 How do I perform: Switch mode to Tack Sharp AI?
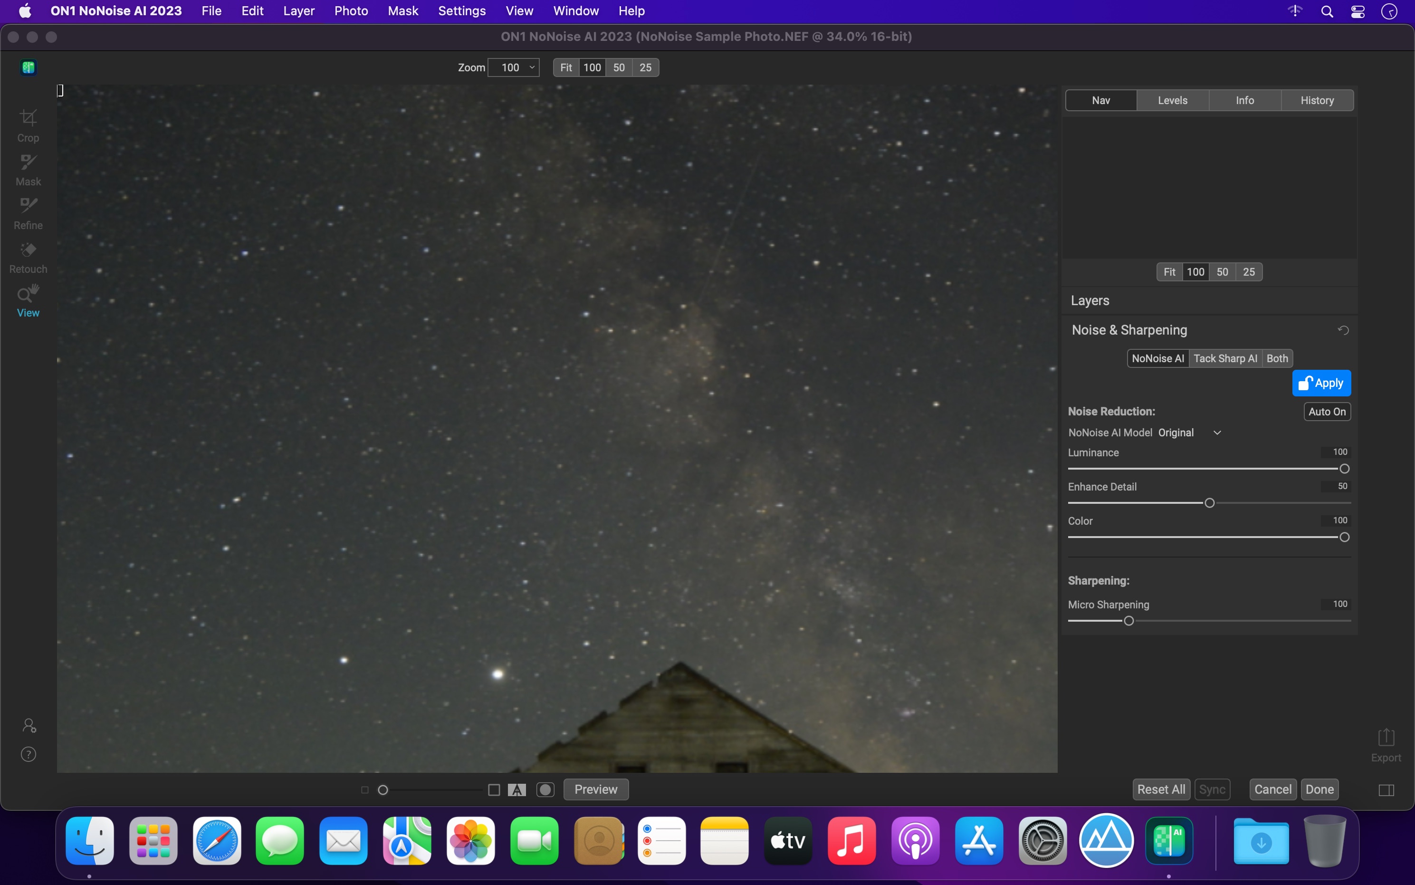coord(1225,358)
